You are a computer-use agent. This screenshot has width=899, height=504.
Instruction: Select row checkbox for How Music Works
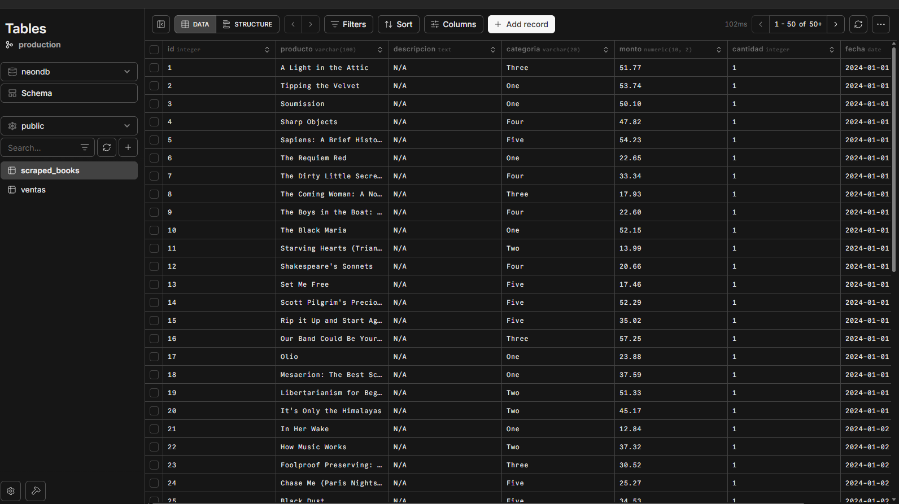point(154,447)
